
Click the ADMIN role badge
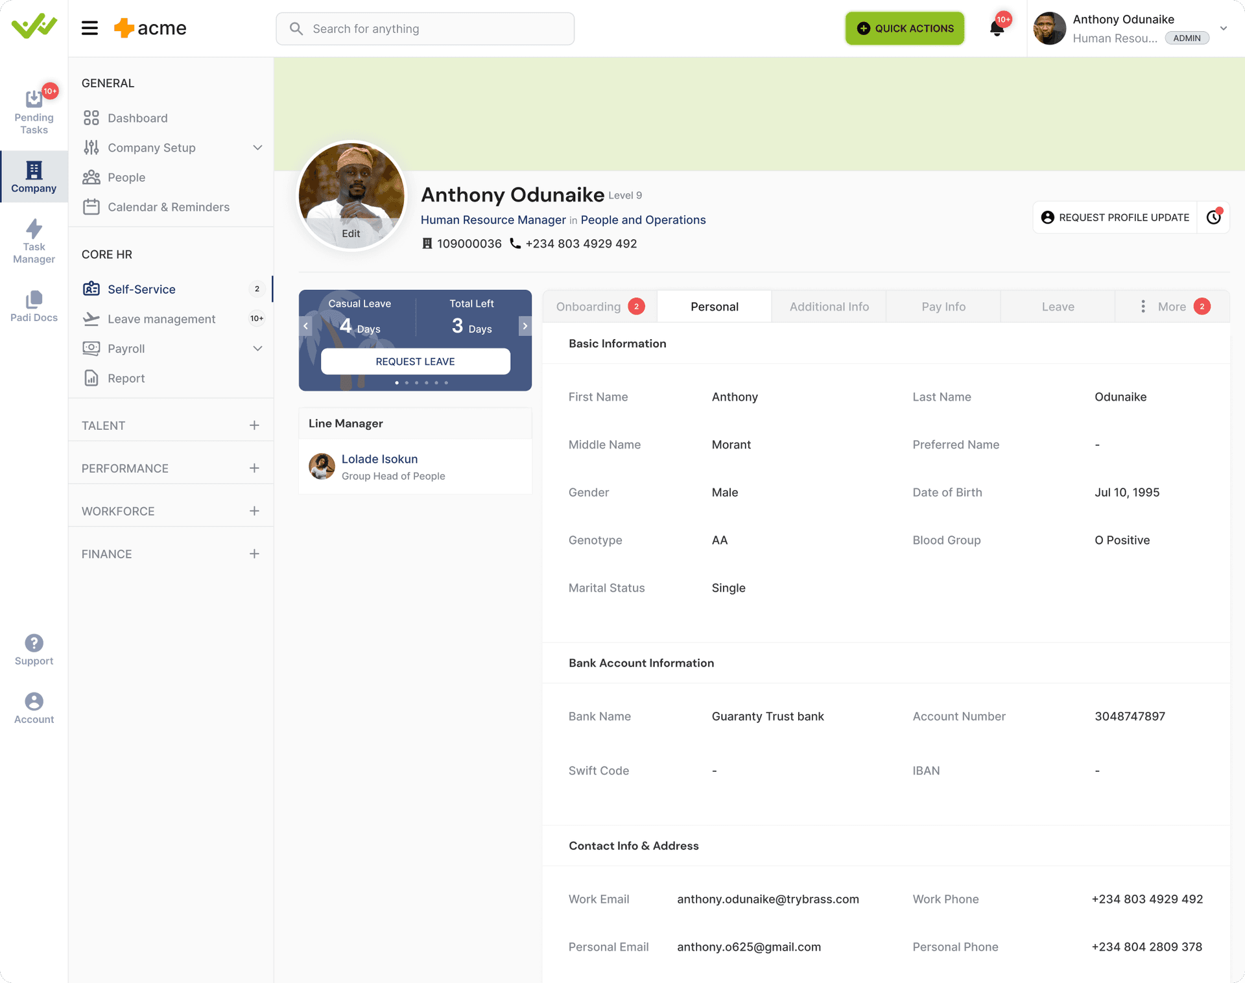pos(1186,38)
